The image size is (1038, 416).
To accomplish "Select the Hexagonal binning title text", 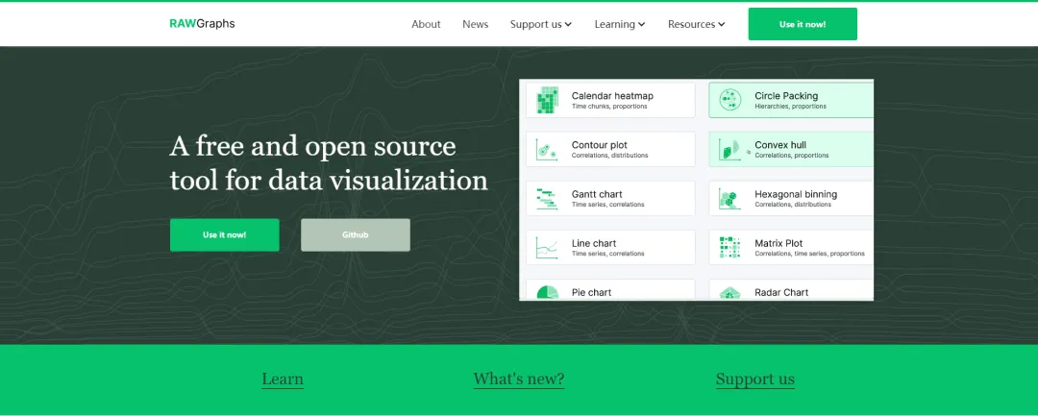I will (x=796, y=194).
